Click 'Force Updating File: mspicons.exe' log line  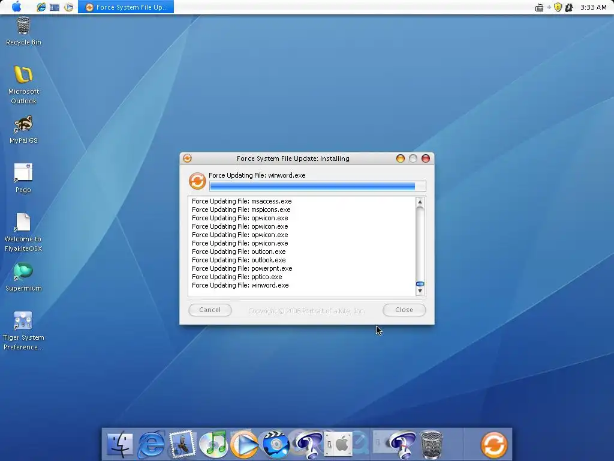click(241, 209)
